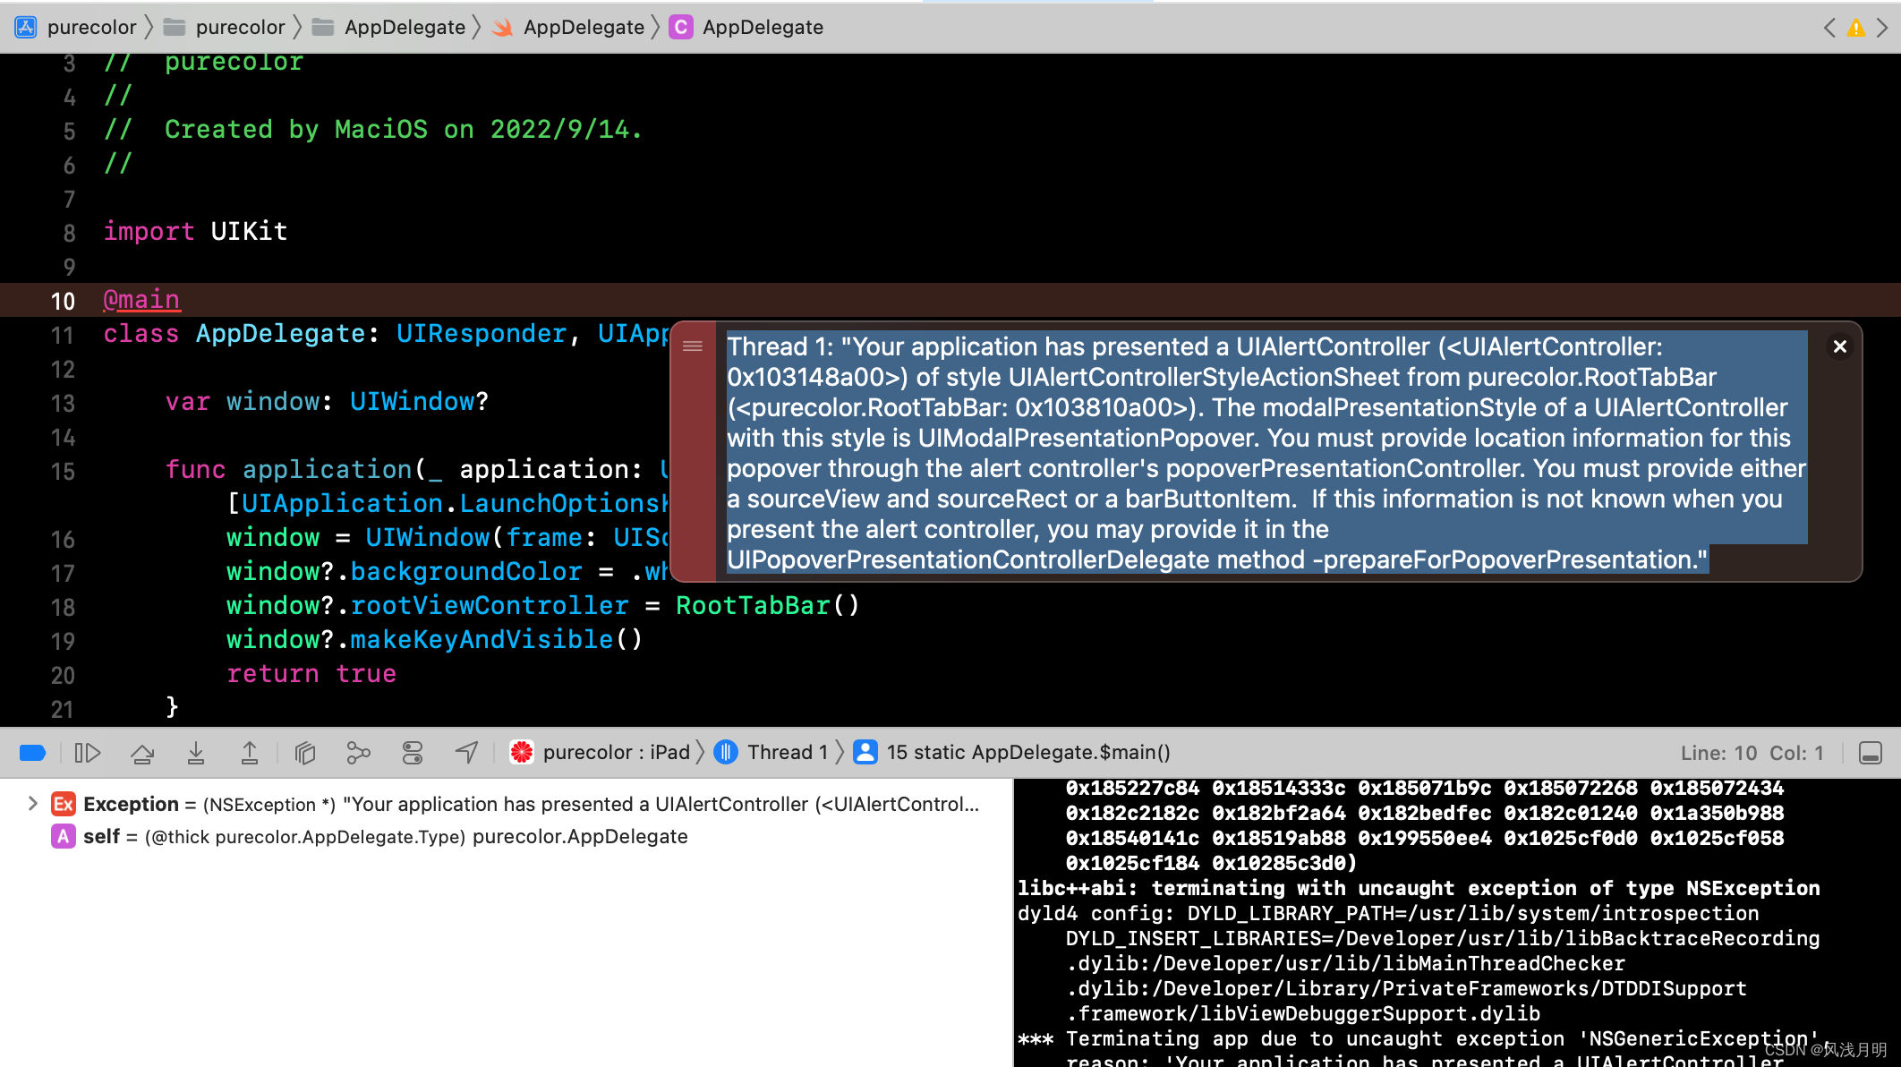Image resolution: width=1901 pixels, height=1067 pixels.
Task: Open the Debug Memory Graph tool
Action: point(358,753)
